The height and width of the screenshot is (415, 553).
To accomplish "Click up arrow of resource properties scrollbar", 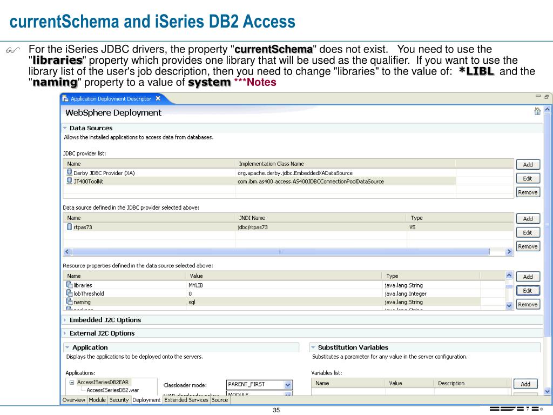I will point(509,275).
